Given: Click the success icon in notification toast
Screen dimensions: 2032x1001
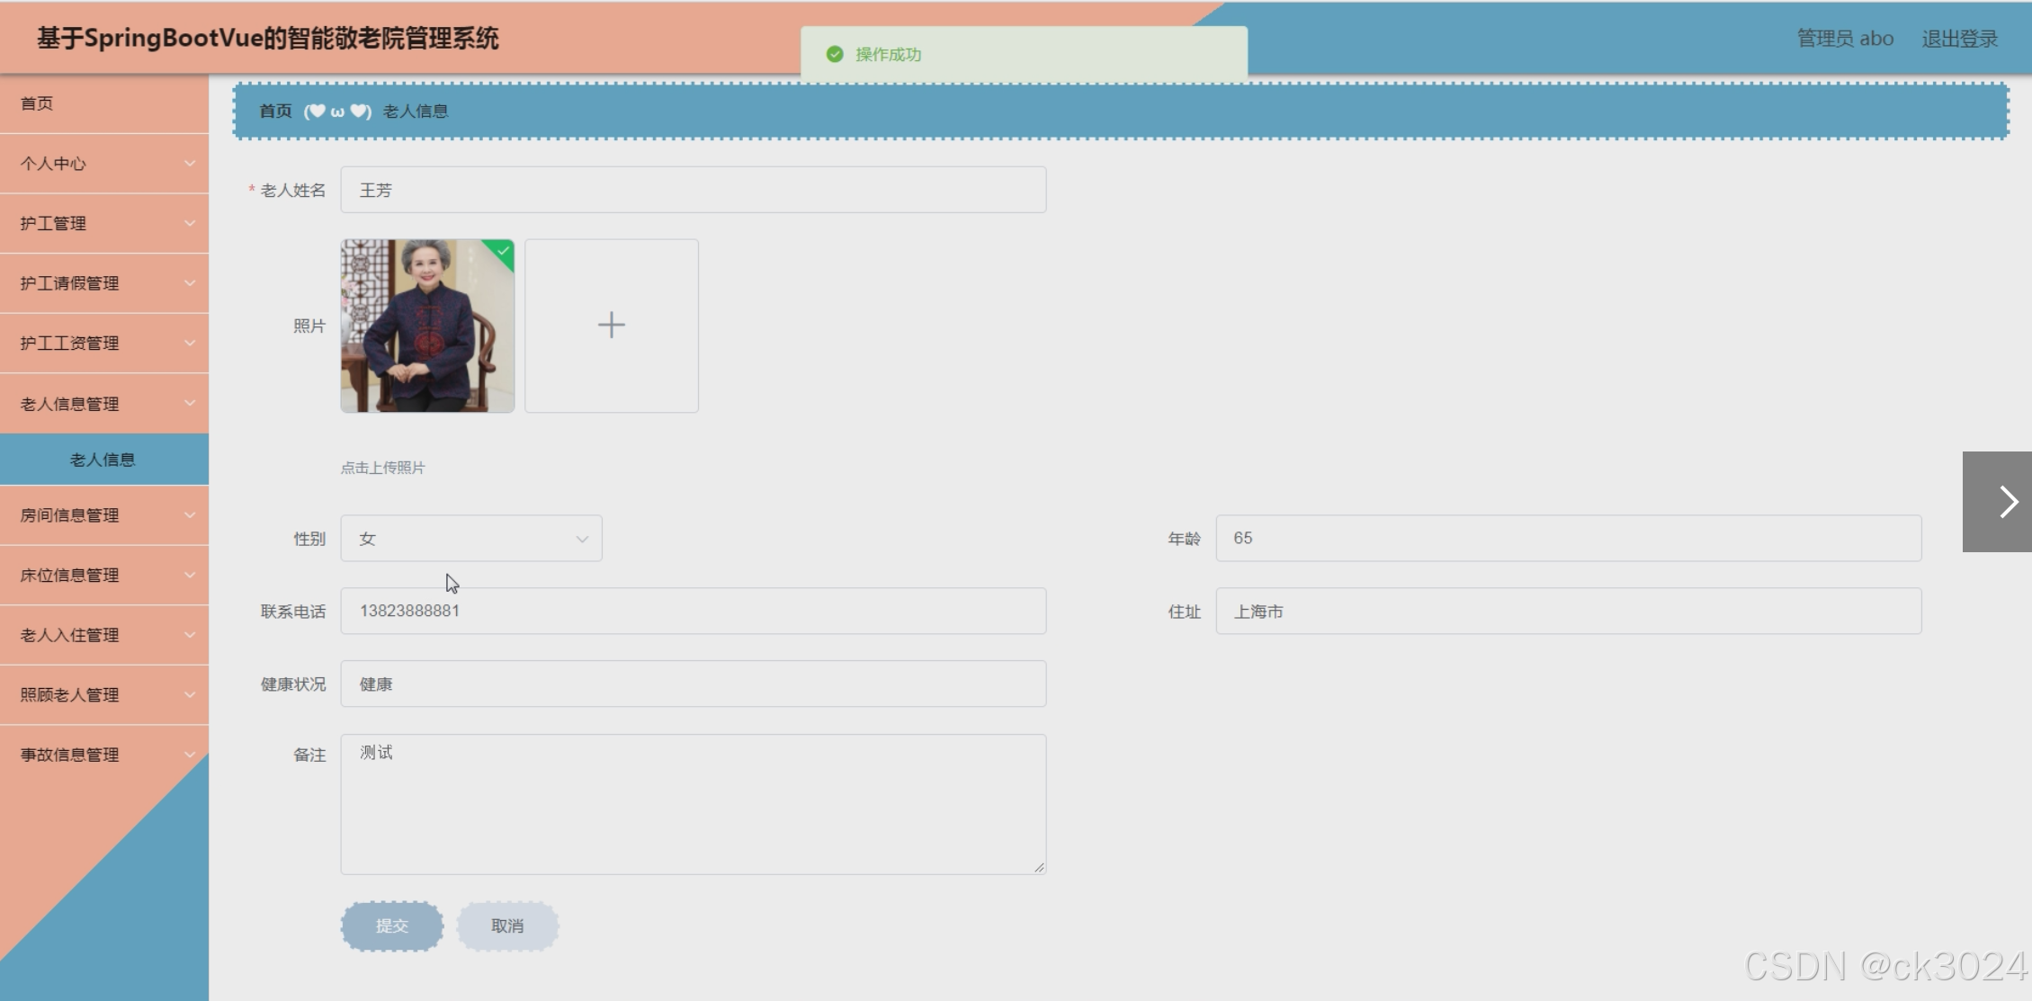Looking at the screenshot, I should (835, 55).
